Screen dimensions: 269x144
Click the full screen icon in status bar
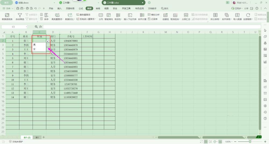[x=201, y=142]
